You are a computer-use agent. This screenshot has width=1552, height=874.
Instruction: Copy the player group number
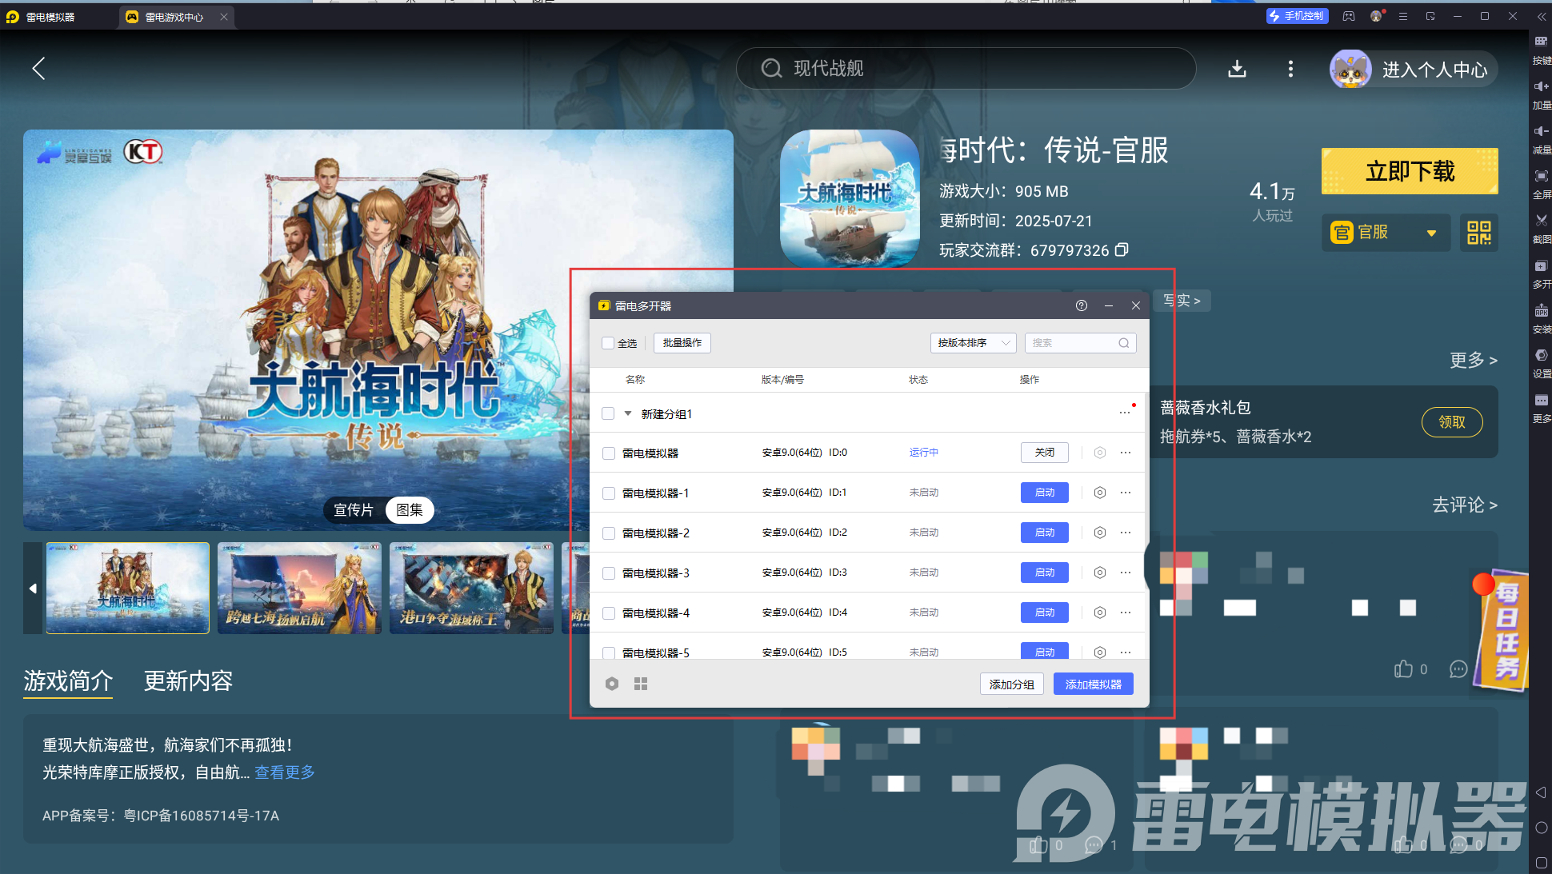coord(1122,250)
